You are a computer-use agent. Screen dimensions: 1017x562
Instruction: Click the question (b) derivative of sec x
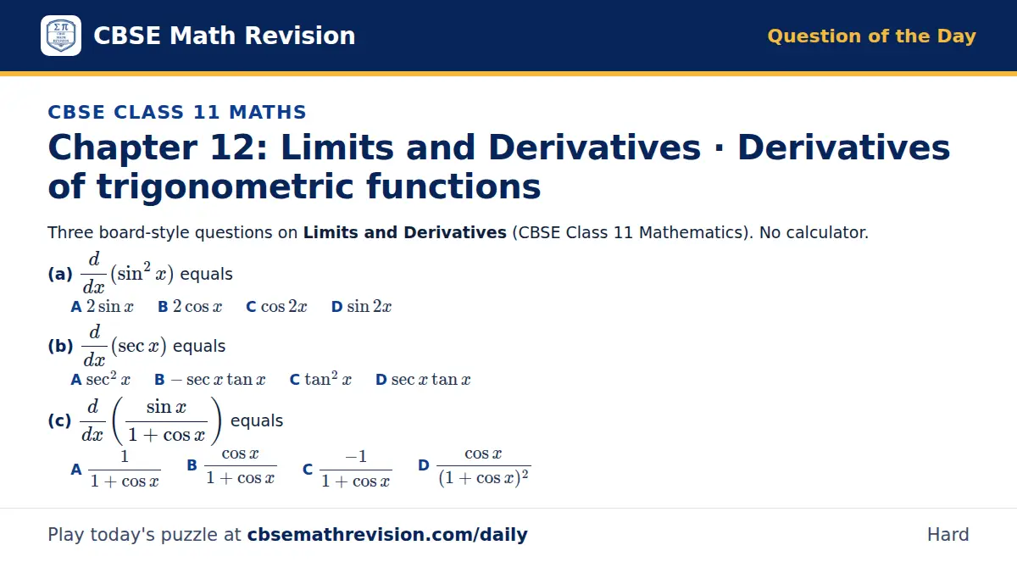[x=136, y=346]
